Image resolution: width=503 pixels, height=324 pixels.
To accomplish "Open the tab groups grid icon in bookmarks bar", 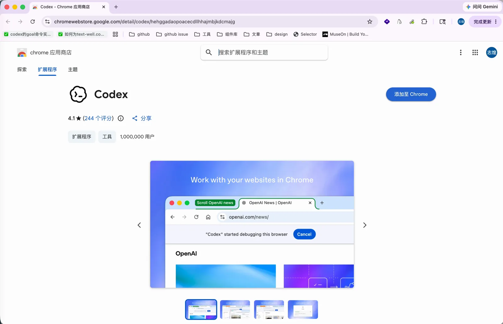I will pos(115,34).
